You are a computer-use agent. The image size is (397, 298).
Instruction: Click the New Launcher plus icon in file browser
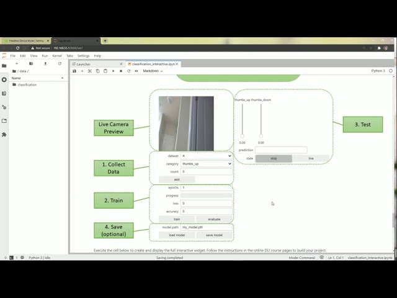[x=17, y=63]
